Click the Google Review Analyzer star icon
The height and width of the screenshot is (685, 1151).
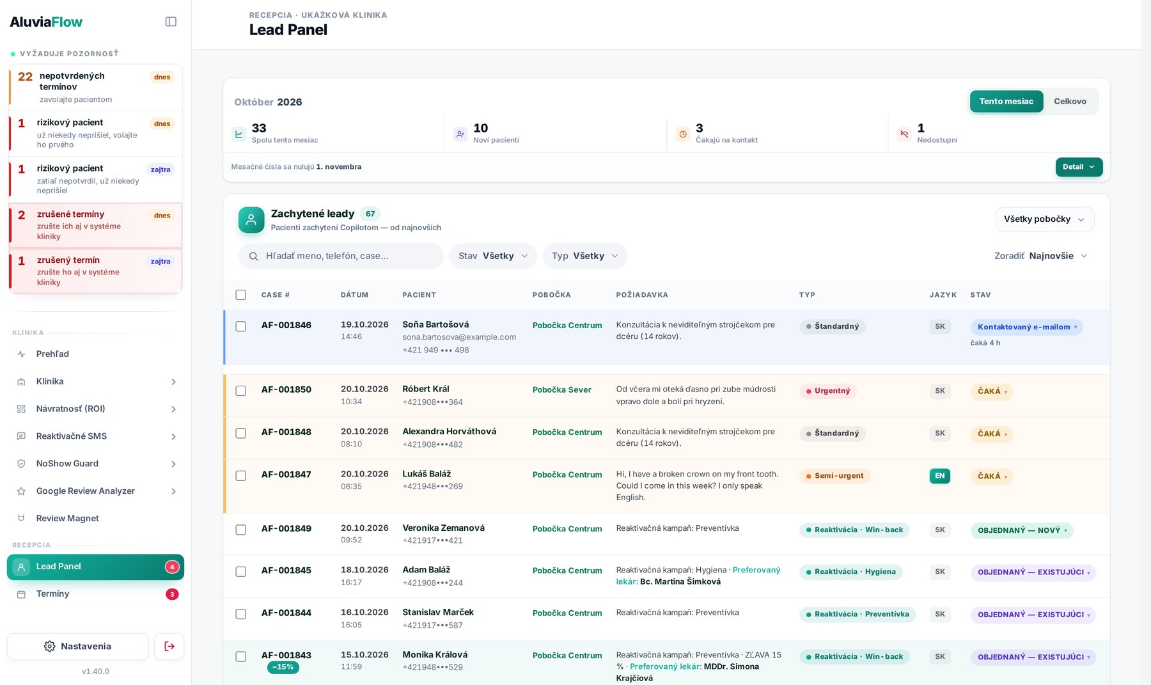21,491
